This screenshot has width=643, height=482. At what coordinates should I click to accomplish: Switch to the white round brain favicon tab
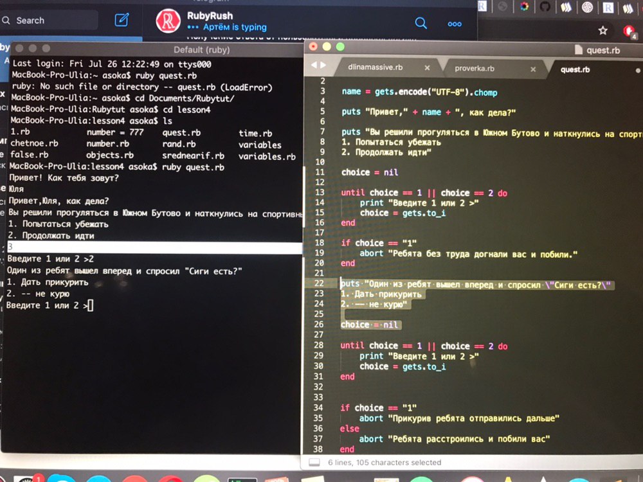click(587, 7)
